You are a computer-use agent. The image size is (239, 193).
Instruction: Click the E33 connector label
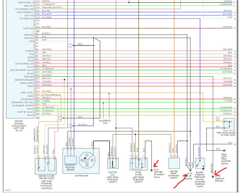tap(38, 117)
